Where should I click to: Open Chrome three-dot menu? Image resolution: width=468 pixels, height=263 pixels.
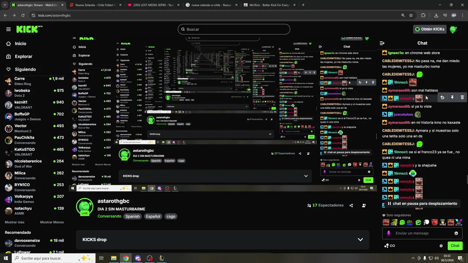(463, 15)
